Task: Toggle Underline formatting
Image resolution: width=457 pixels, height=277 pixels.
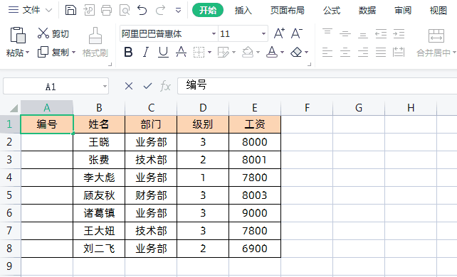Action: tap(163, 53)
